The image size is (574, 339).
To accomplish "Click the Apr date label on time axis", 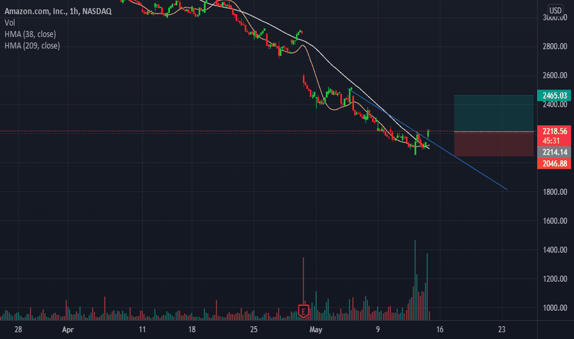I will (68, 330).
